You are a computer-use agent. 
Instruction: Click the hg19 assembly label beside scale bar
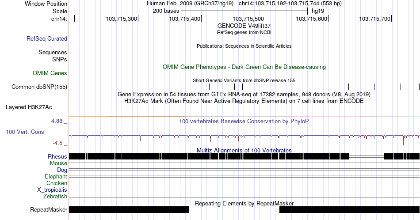point(318,11)
